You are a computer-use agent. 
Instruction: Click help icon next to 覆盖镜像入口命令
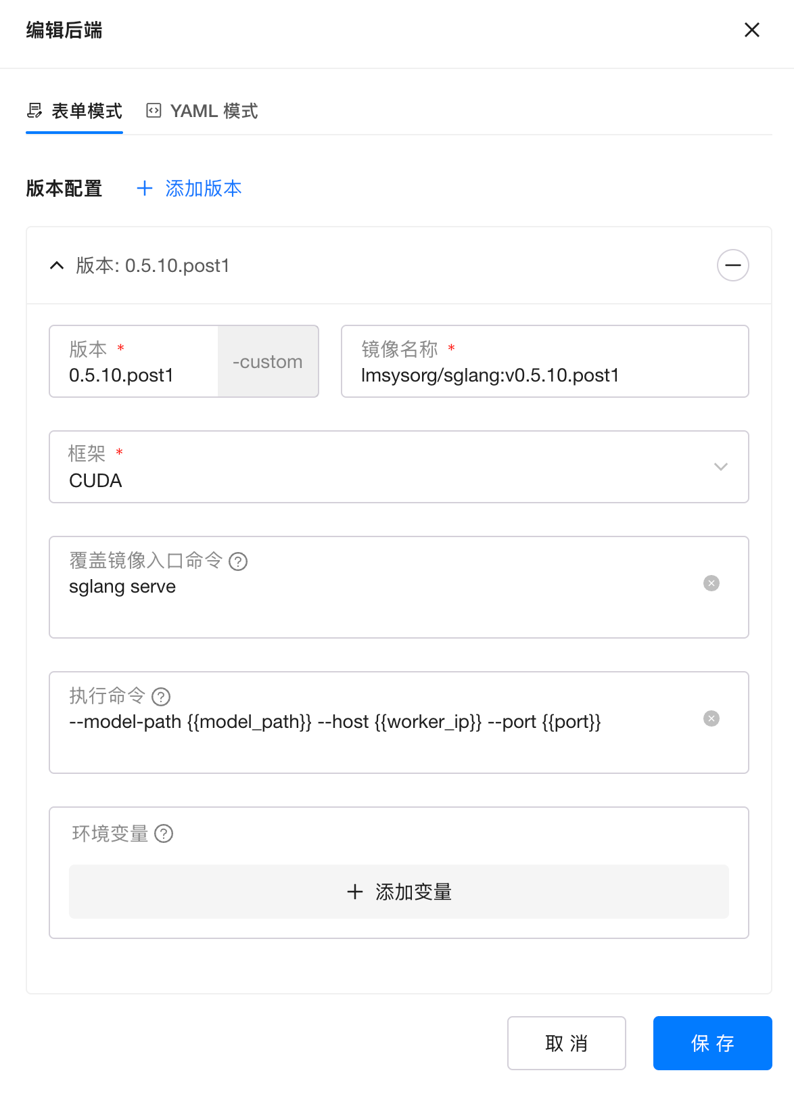pyautogui.click(x=238, y=562)
